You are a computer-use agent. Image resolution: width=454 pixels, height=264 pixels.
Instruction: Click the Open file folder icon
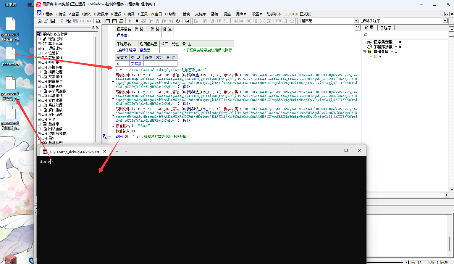[46, 21]
